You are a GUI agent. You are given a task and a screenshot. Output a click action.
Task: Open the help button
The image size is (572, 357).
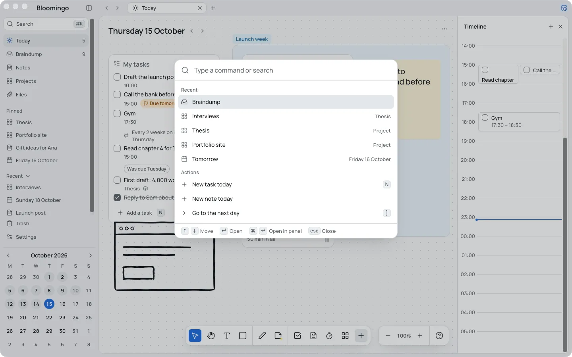coord(439,336)
